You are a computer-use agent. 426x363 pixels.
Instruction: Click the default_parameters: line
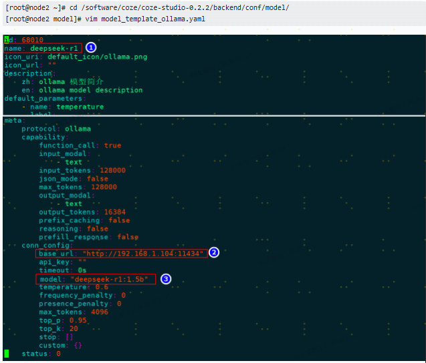pyautogui.click(x=45, y=98)
